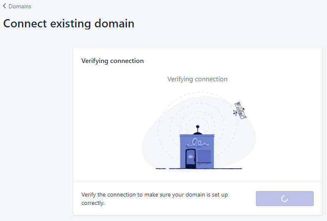Image resolution: width=327 pixels, height=221 pixels.
Task: Click the back chevron arrow beside Domains
Action: click(x=5, y=6)
